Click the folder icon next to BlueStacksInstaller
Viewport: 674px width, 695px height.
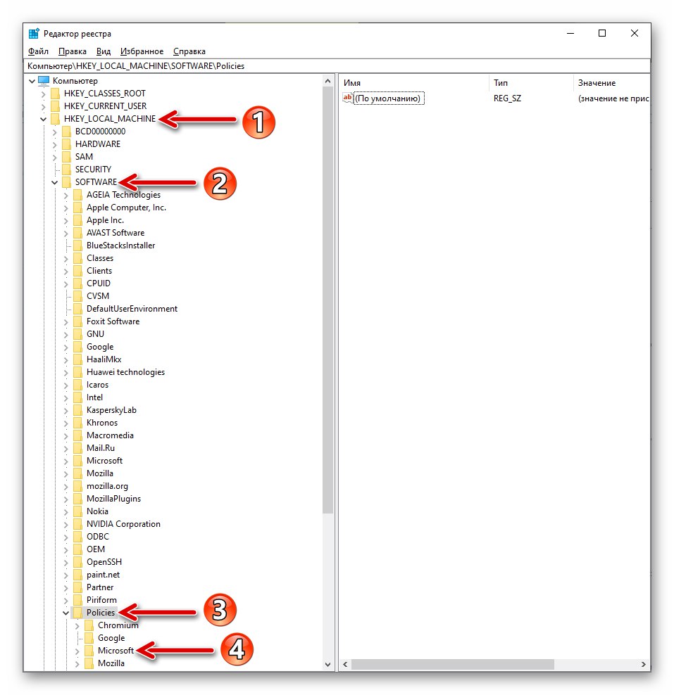(78, 246)
